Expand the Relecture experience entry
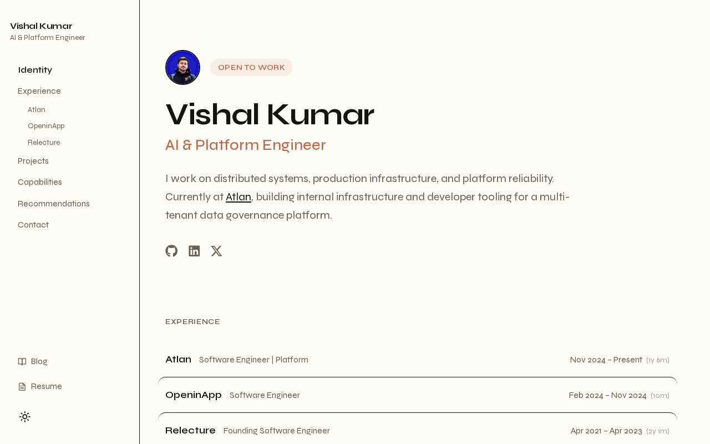The height and width of the screenshot is (444, 710). (417, 431)
